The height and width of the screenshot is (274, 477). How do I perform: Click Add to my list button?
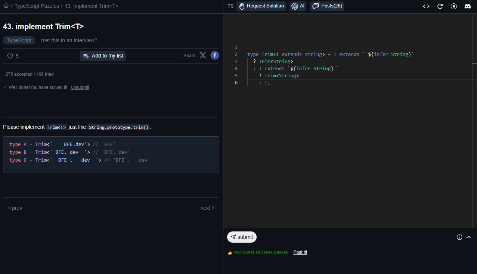[103, 56]
